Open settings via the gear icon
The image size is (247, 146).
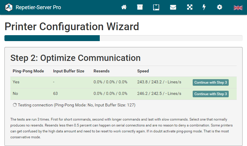pyautogui.click(x=220, y=7)
